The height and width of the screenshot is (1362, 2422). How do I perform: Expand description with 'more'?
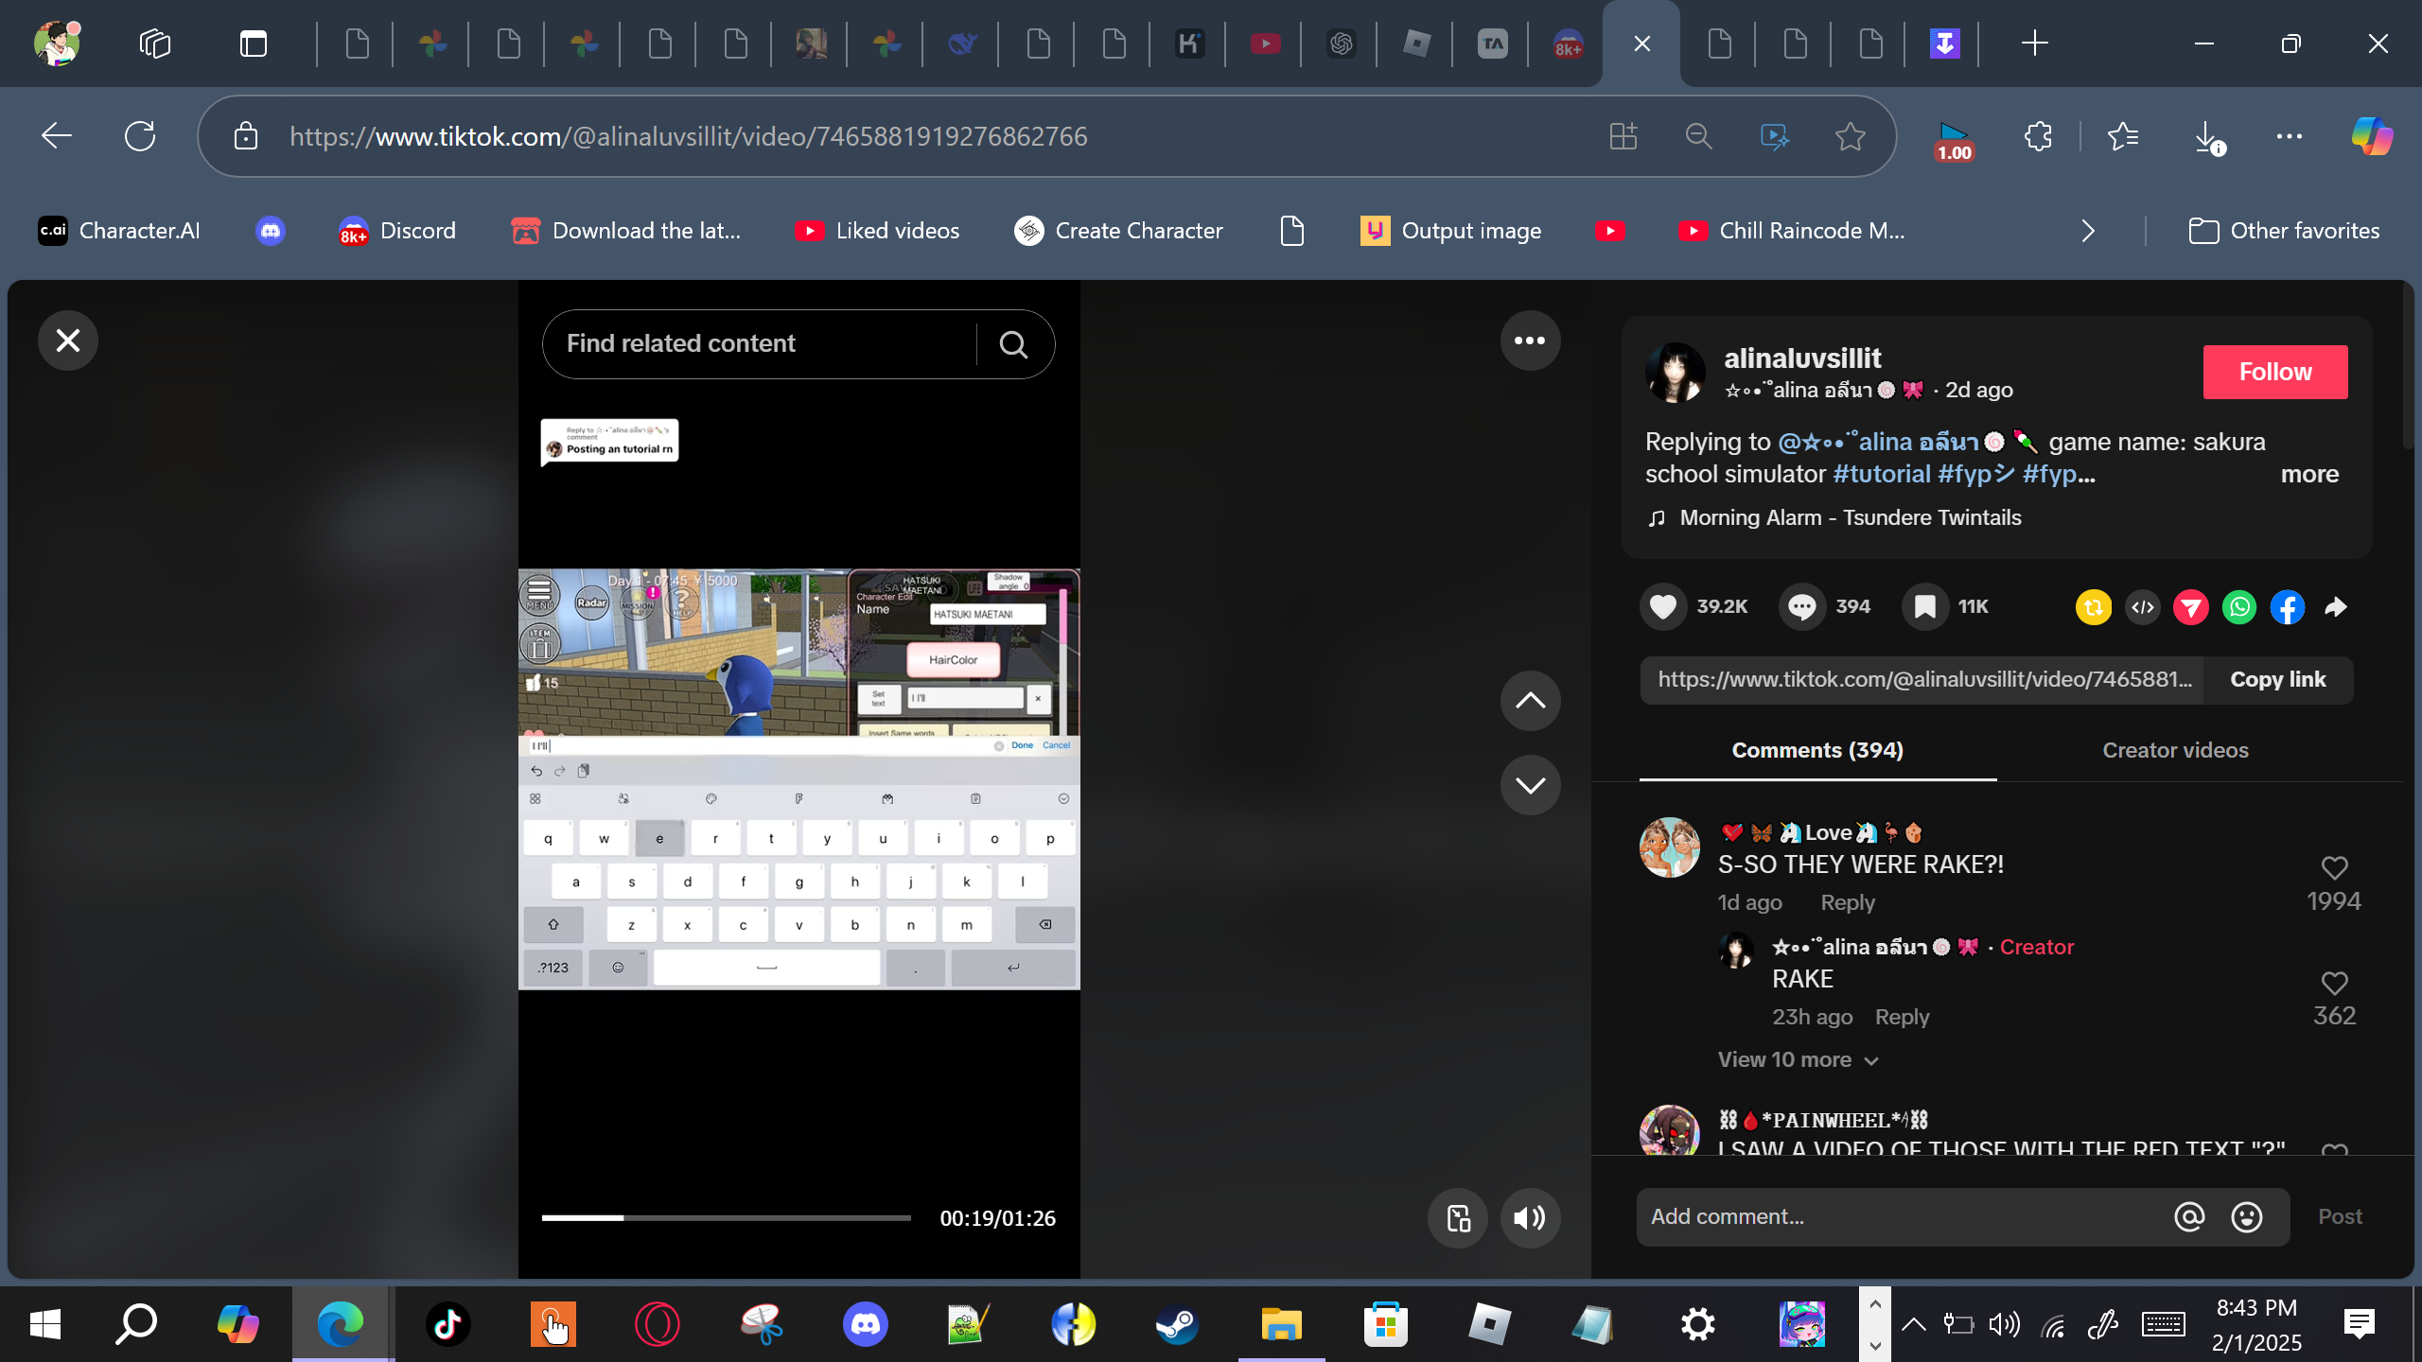(2308, 474)
